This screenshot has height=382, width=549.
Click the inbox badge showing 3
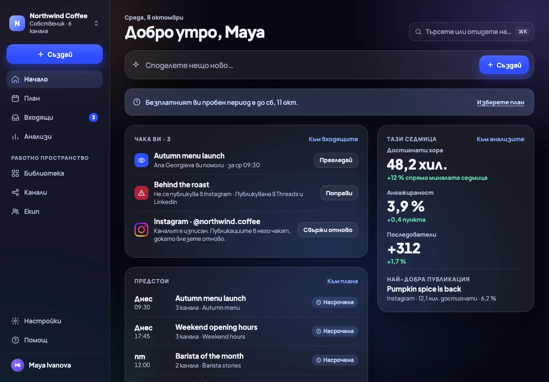pyautogui.click(x=94, y=117)
